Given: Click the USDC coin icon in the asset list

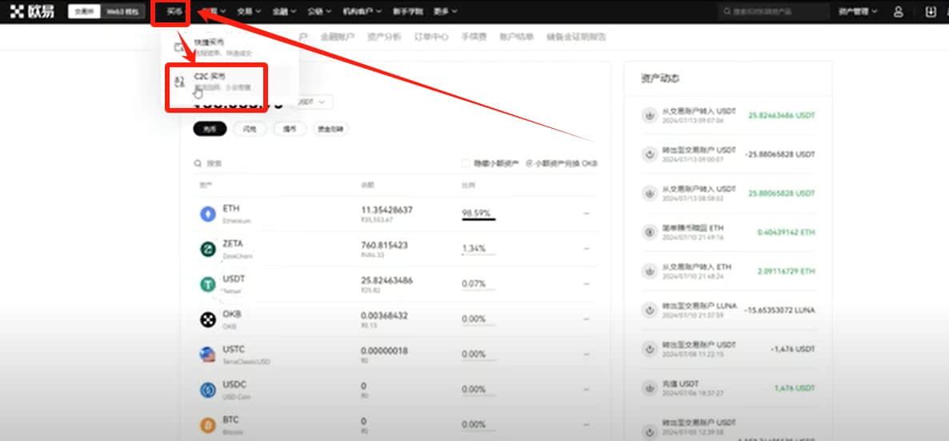Looking at the screenshot, I should point(208,390).
